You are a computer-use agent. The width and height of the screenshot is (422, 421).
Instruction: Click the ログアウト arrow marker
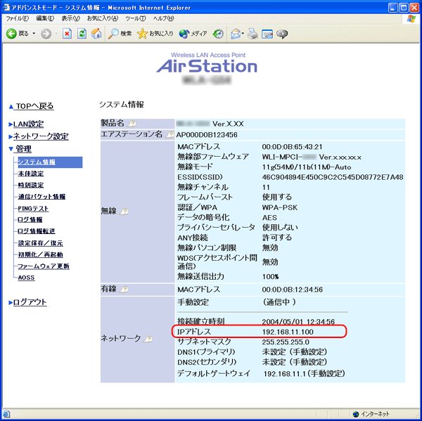11,303
